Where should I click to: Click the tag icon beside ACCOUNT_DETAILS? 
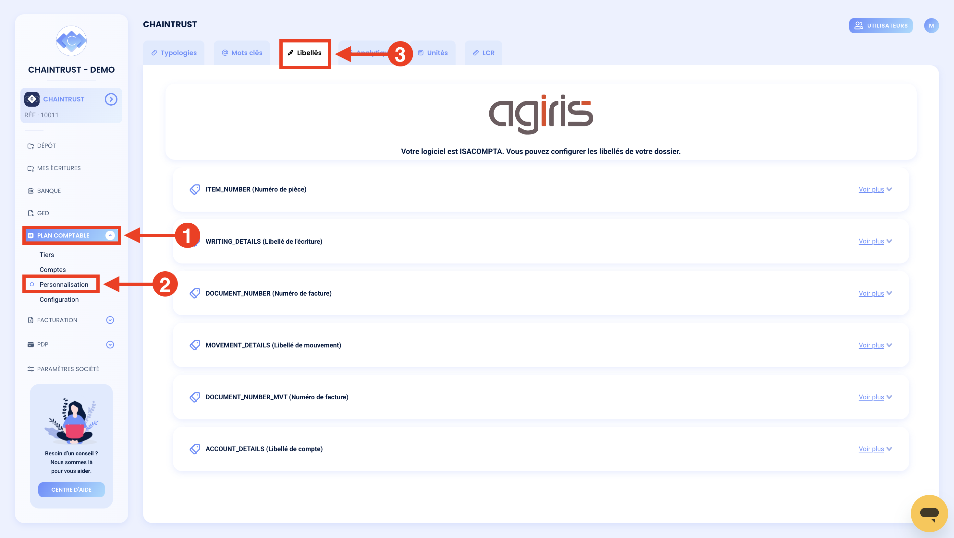pyautogui.click(x=195, y=449)
